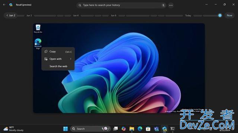The width and height of the screenshot is (238, 133).
Task: Click the Open with icon in context menu
Action: (x=46, y=59)
